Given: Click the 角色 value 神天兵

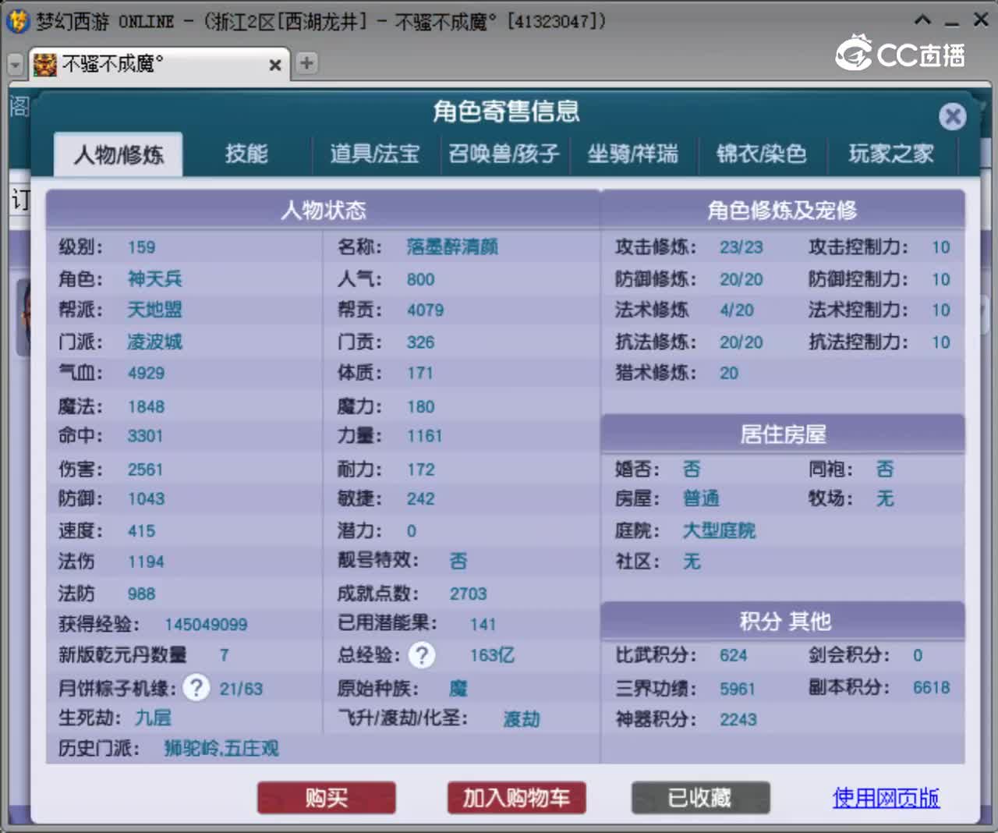Looking at the screenshot, I should pos(155,279).
